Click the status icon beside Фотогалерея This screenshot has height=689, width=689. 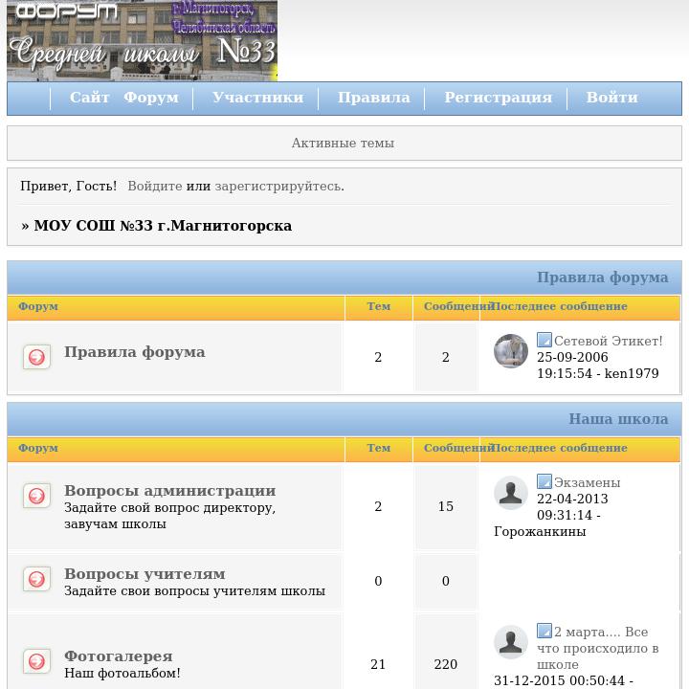(x=37, y=661)
